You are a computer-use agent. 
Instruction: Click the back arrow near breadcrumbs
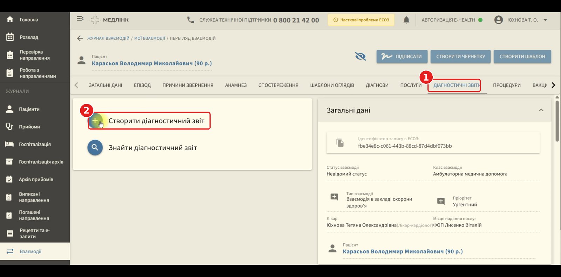pyautogui.click(x=80, y=38)
